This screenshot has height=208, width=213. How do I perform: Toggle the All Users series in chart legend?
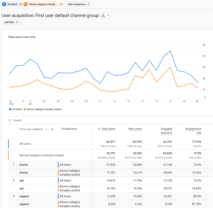15,109
